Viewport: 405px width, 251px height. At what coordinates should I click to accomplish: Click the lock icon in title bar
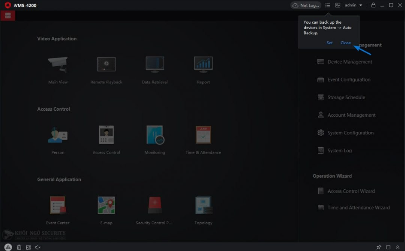pyautogui.click(x=373, y=5)
